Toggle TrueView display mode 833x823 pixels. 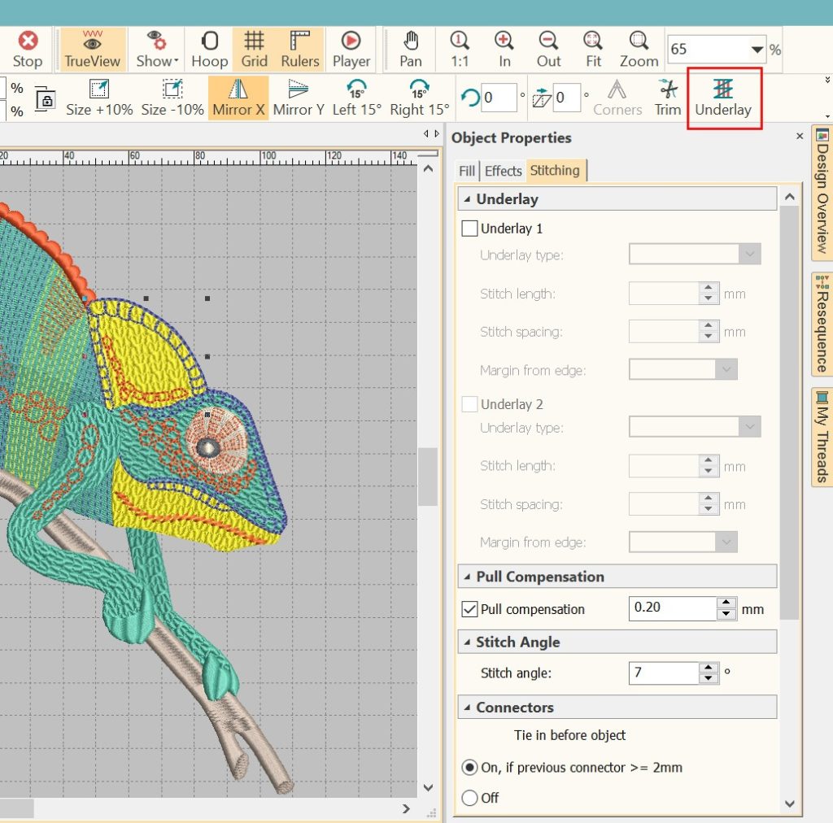pyautogui.click(x=93, y=50)
